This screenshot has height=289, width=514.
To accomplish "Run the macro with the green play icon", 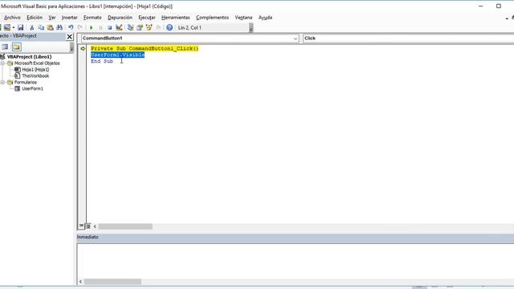I will tap(92, 27).
